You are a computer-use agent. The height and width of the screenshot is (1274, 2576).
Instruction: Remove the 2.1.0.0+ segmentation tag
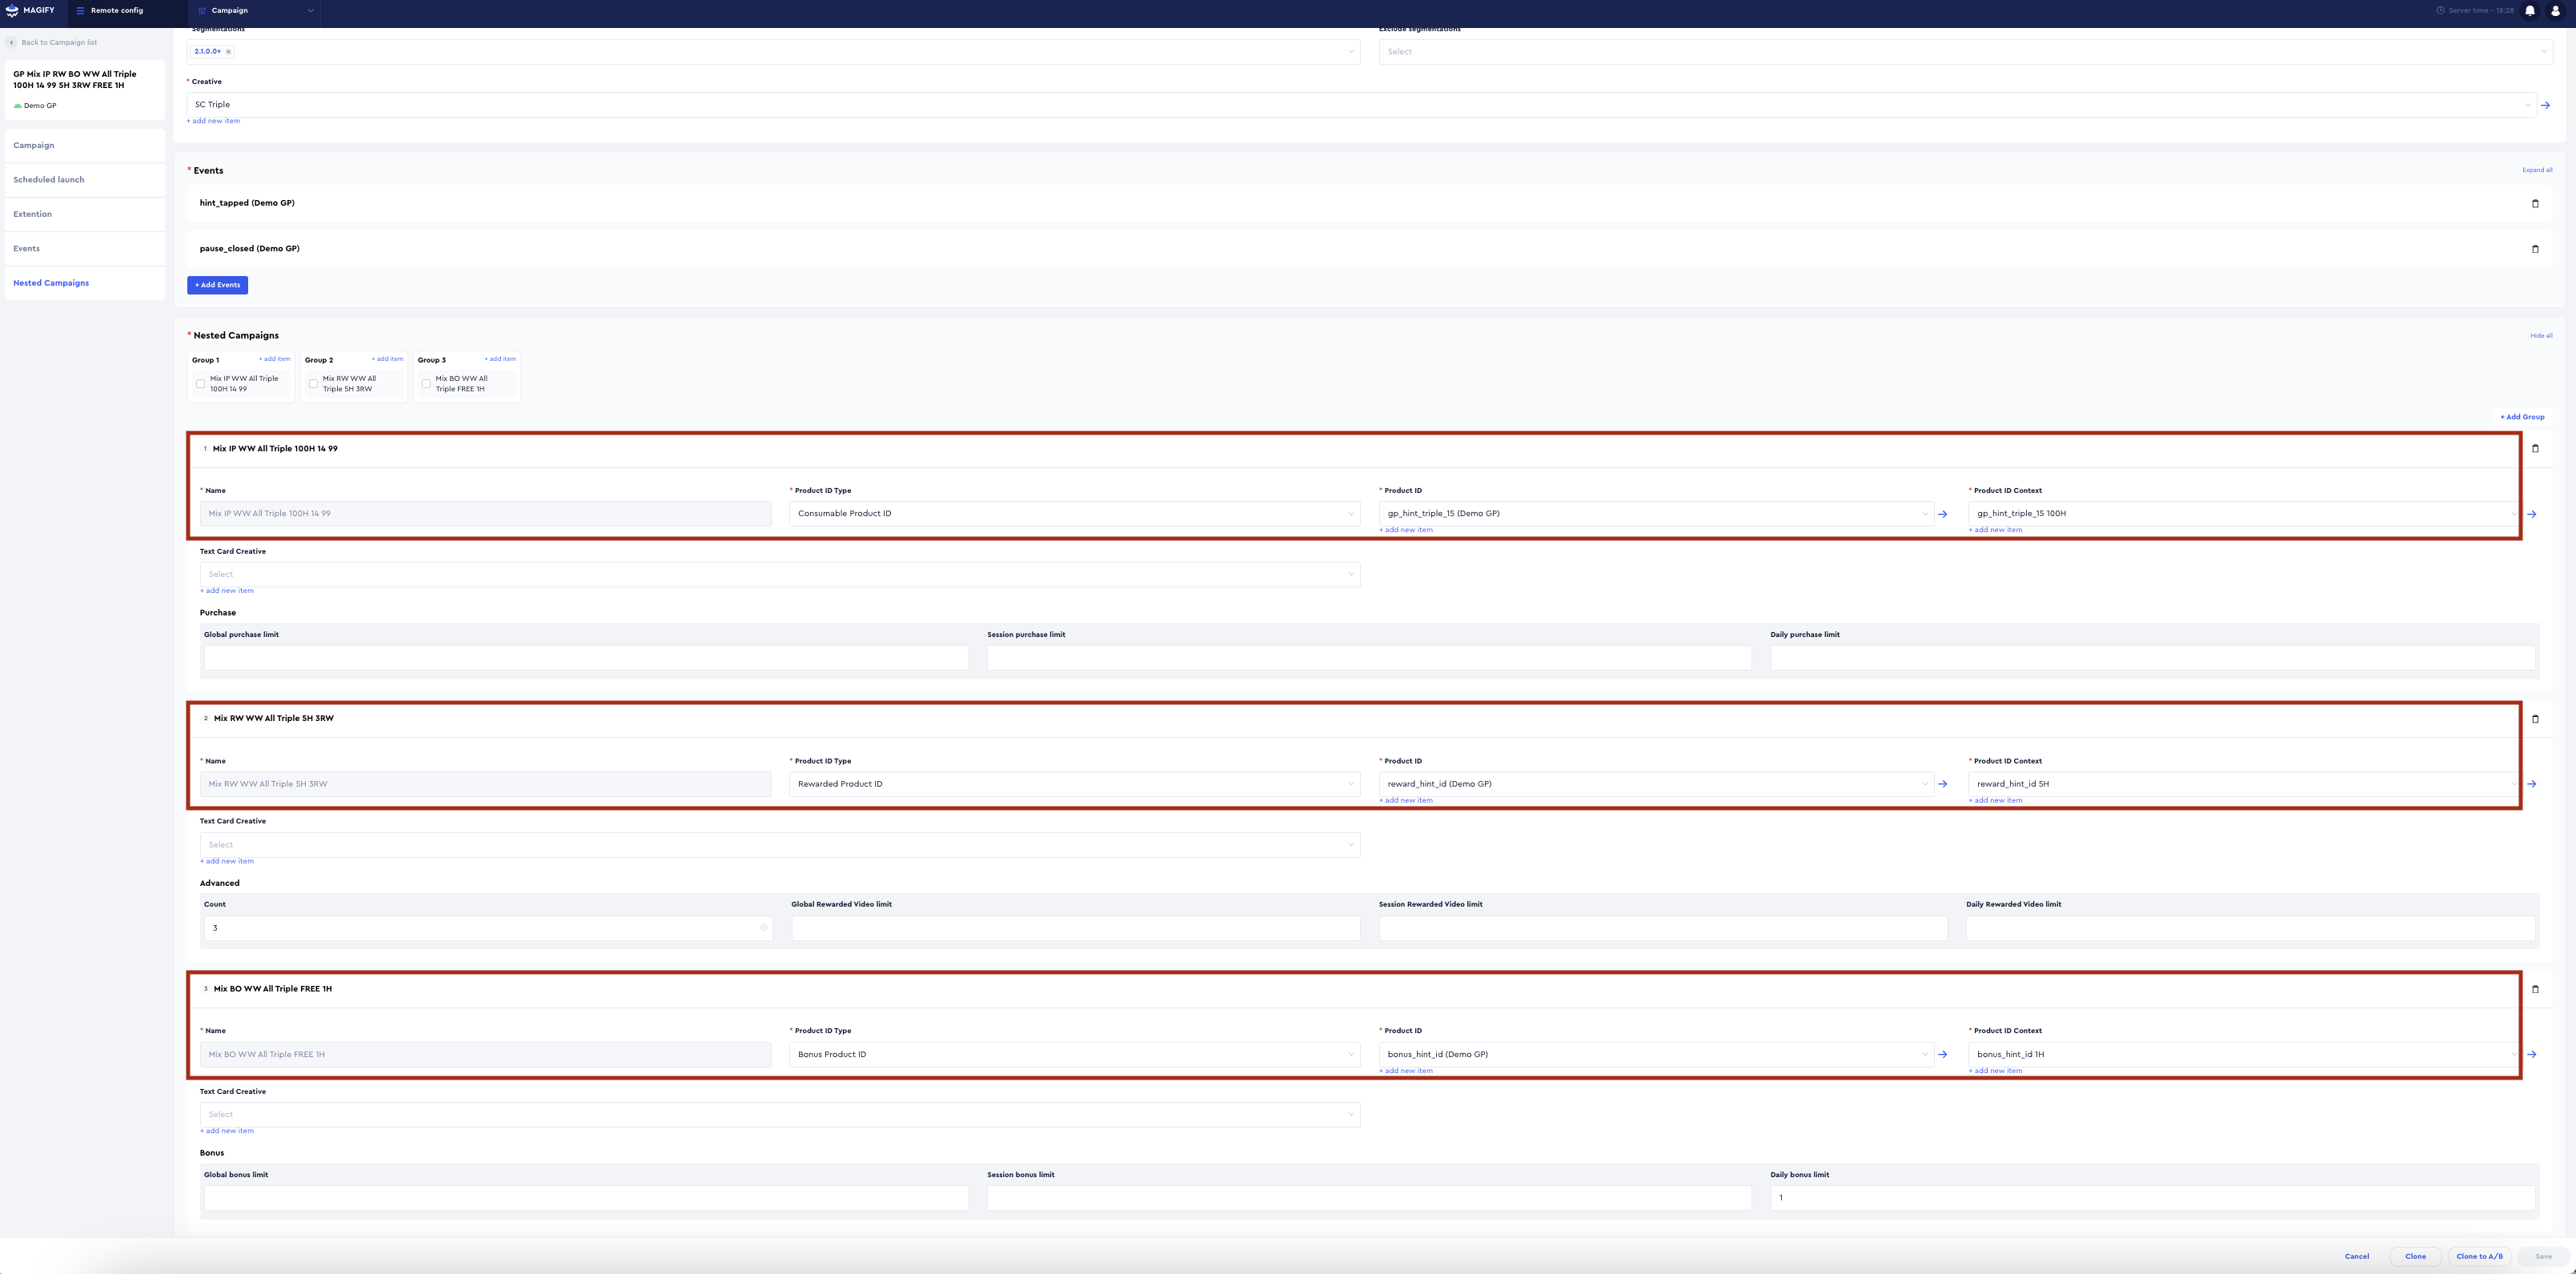[x=229, y=52]
